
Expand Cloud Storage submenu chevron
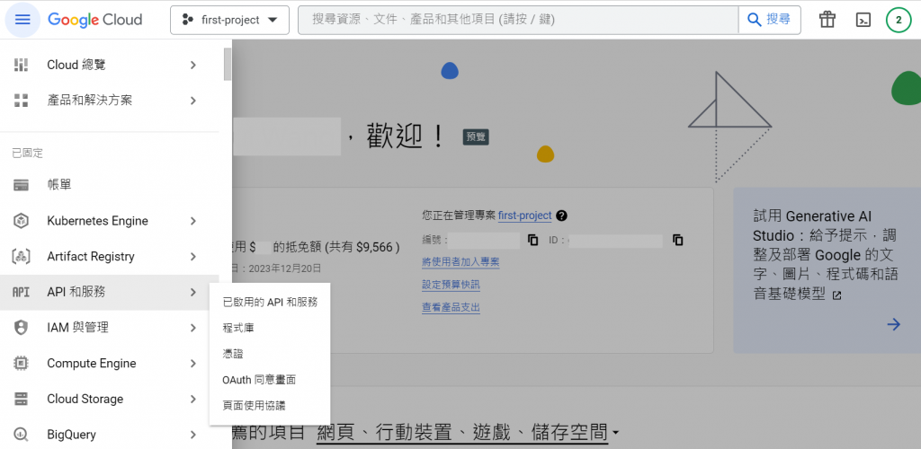pyautogui.click(x=193, y=400)
